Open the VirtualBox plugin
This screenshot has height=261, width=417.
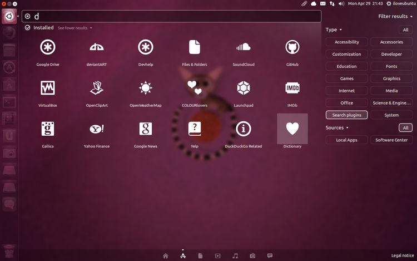tap(48, 88)
